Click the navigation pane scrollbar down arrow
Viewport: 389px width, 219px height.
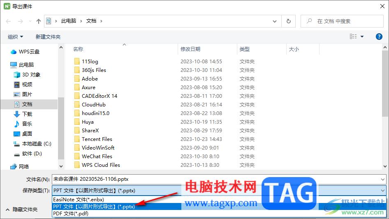tap(61, 166)
